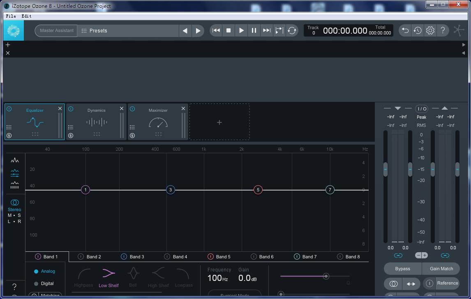Add a new module in empty slot
The width and height of the screenshot is (471, 299).
219,122
